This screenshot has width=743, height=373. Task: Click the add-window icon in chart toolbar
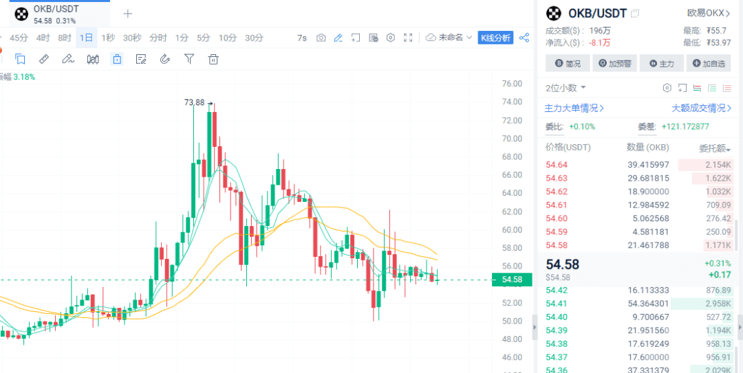tap(356, 38)
